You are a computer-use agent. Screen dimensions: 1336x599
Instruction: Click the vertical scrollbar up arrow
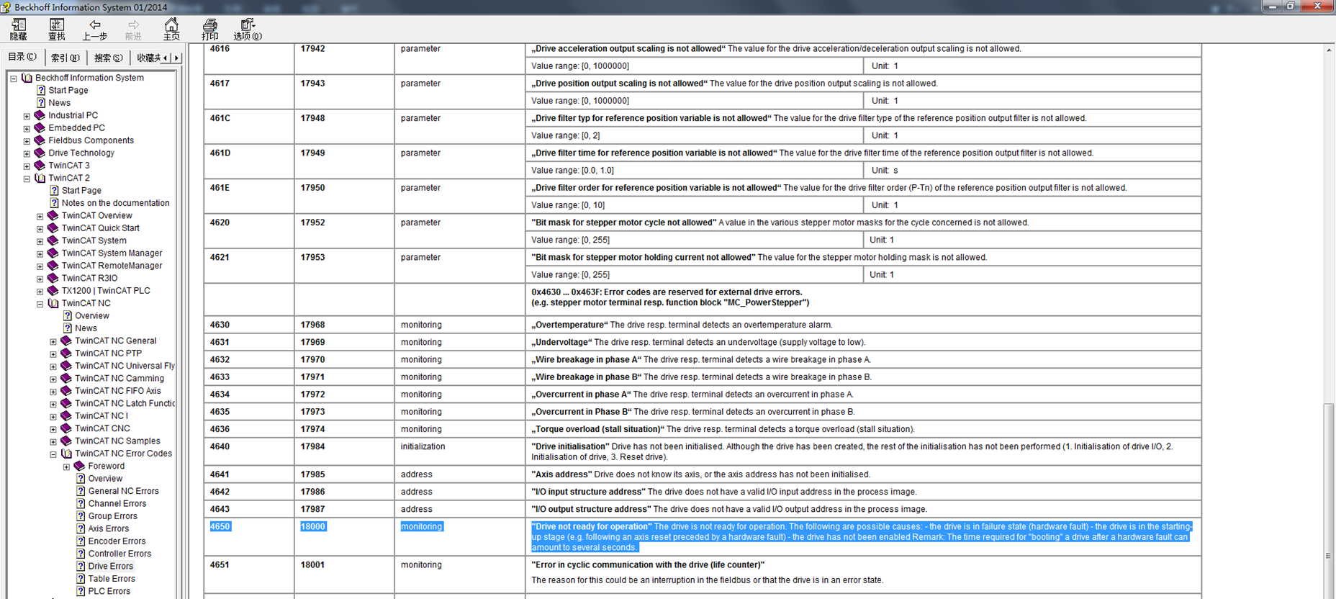[1329, 50]
